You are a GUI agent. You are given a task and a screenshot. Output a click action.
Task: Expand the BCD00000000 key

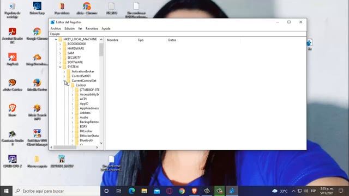pyautogui.click(x=60, y=44)
